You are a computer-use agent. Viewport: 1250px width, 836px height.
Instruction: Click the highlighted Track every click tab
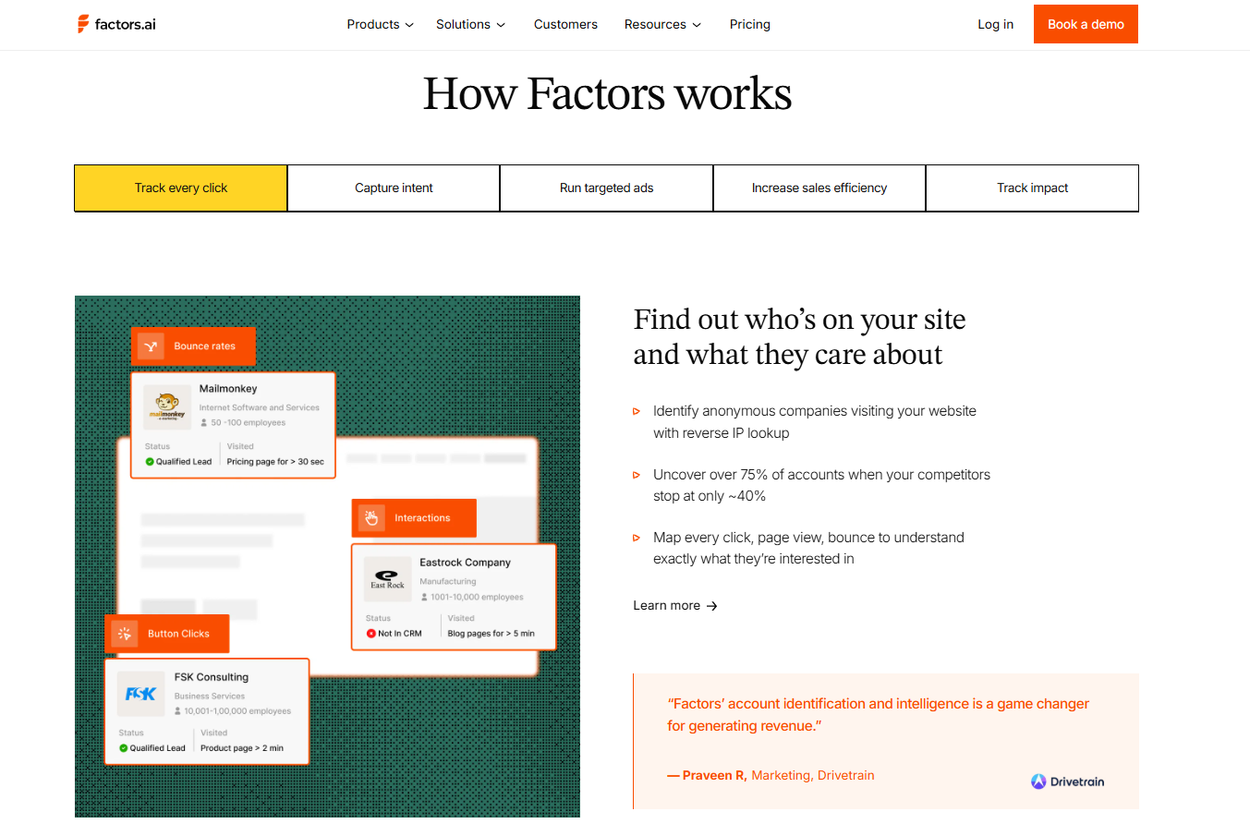(x=180, y=188)
